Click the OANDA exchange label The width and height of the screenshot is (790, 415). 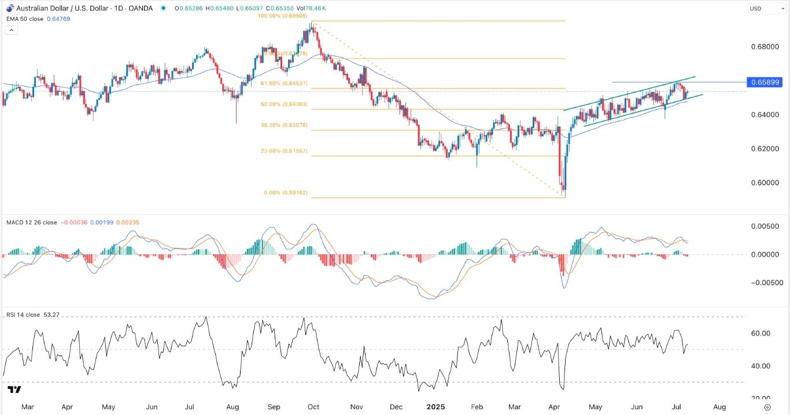[141, 9]
